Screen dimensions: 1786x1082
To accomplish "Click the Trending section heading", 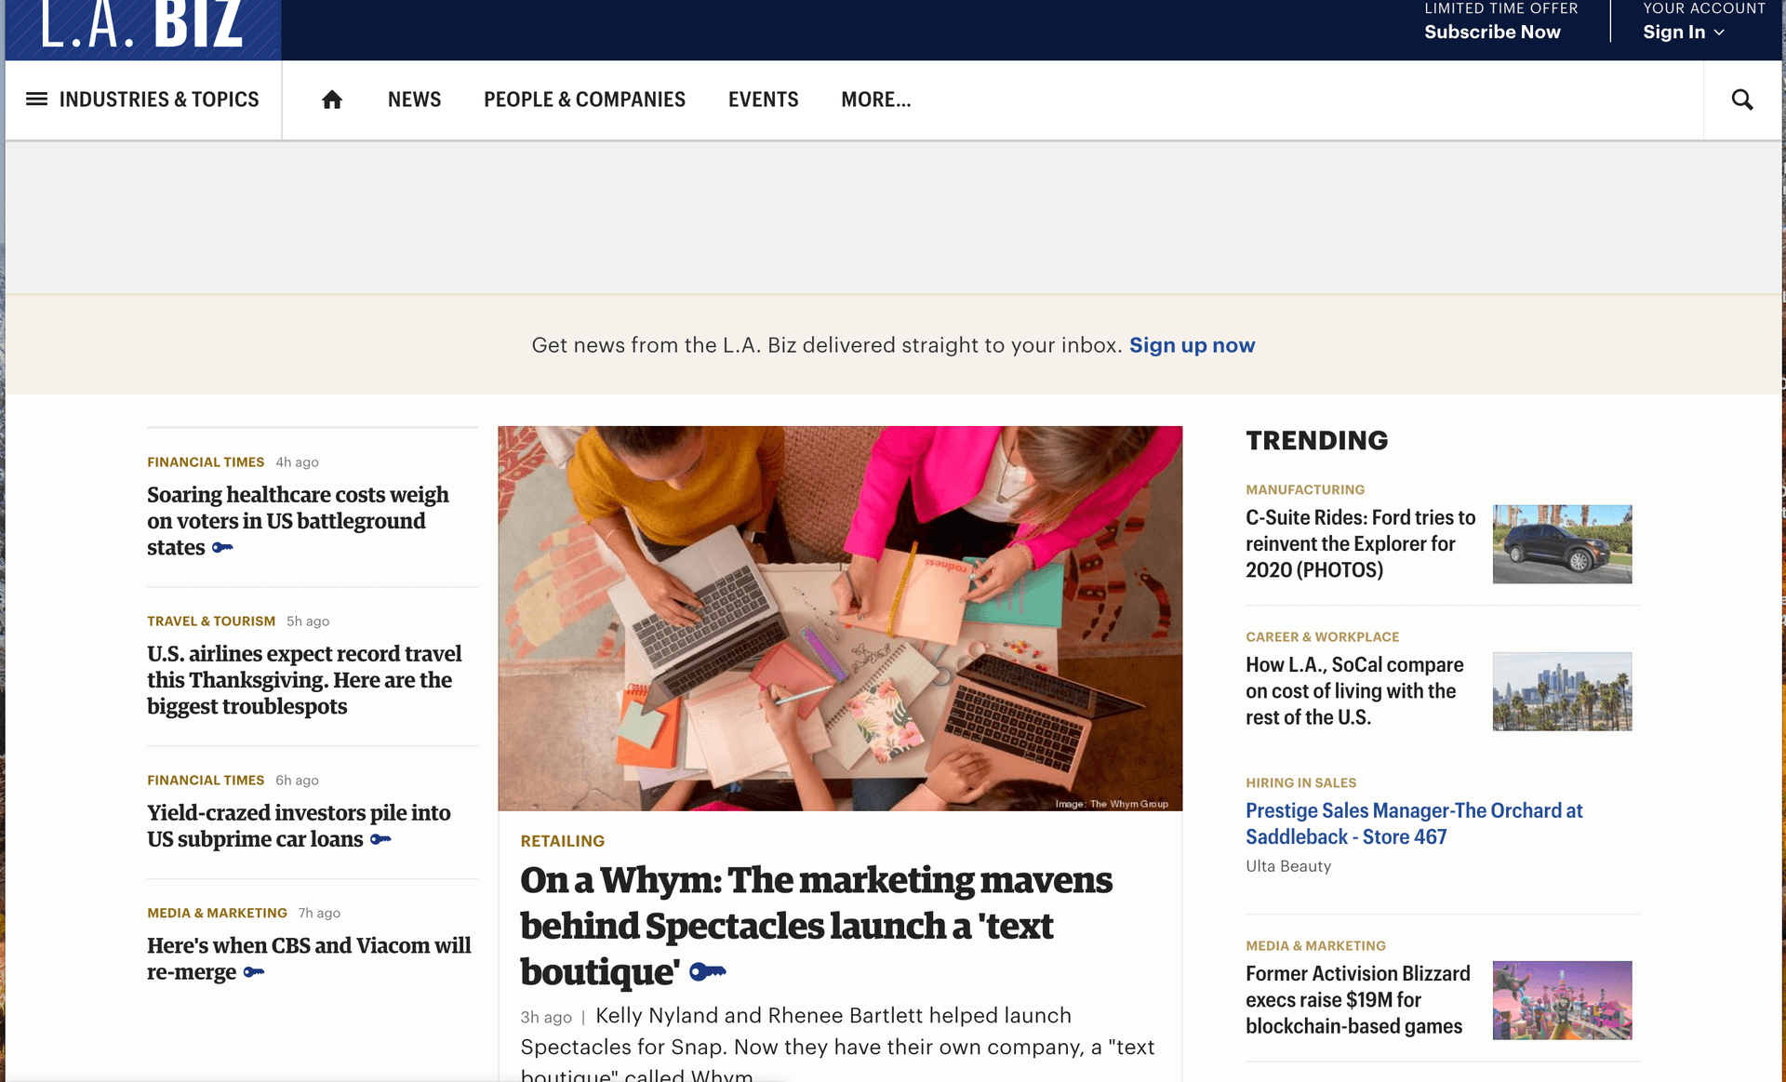I will click(1316, 441).
